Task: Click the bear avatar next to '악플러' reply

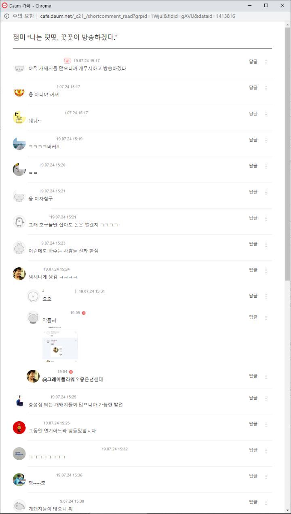Action: 33,318
